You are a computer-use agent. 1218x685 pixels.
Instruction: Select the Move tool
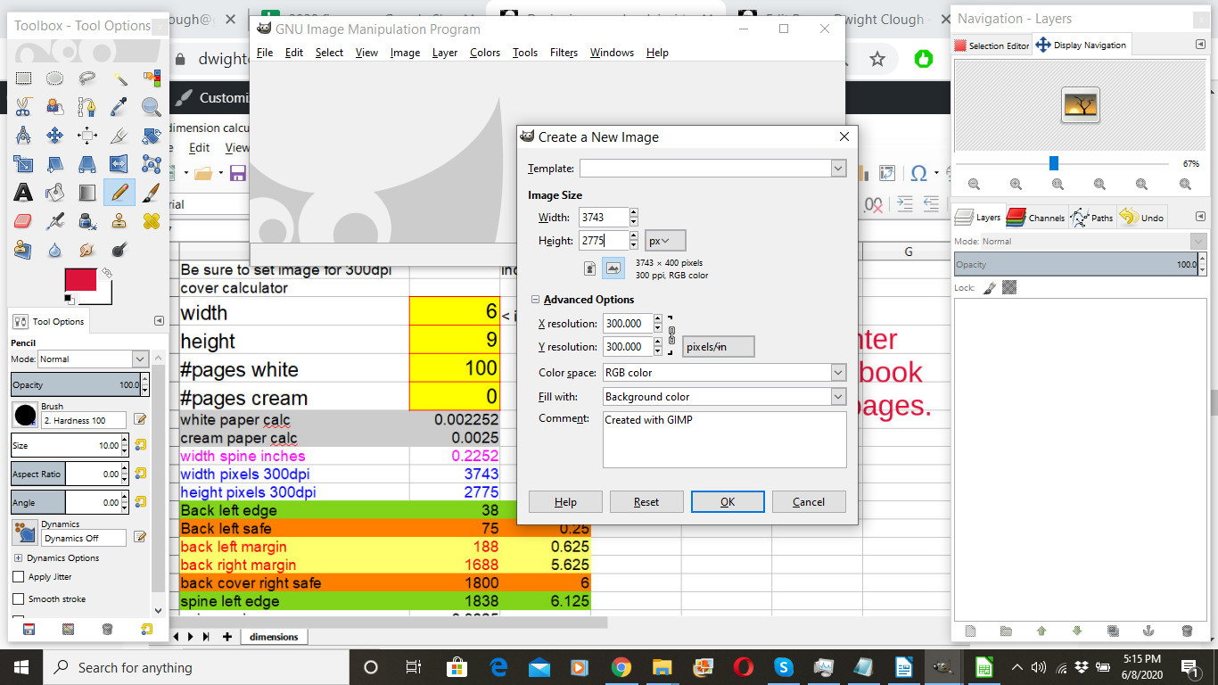tap(55, 136)
